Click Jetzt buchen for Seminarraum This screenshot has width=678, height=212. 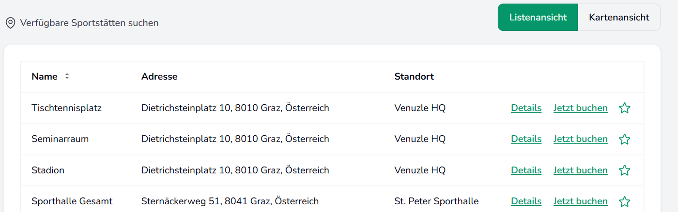pyautogui.click(x=580, y=139)
